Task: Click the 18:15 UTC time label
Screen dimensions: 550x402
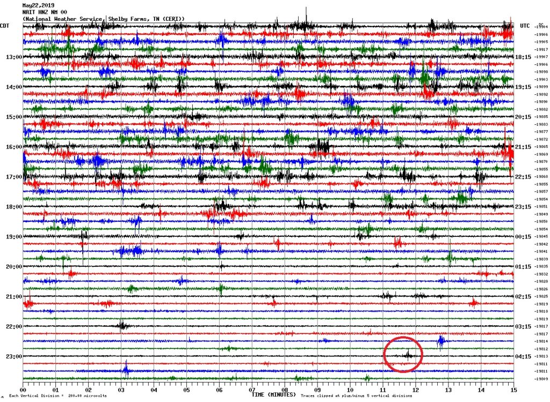Action: [x=523, y=57]
